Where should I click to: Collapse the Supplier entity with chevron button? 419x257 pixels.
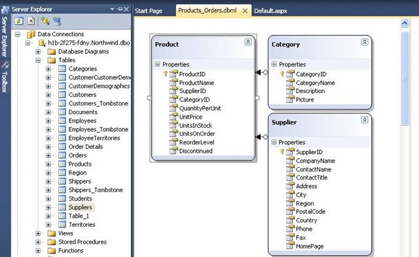[x=365, y=120]
